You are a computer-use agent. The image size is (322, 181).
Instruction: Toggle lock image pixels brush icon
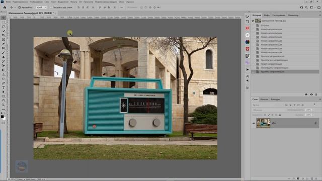point(269,115)
